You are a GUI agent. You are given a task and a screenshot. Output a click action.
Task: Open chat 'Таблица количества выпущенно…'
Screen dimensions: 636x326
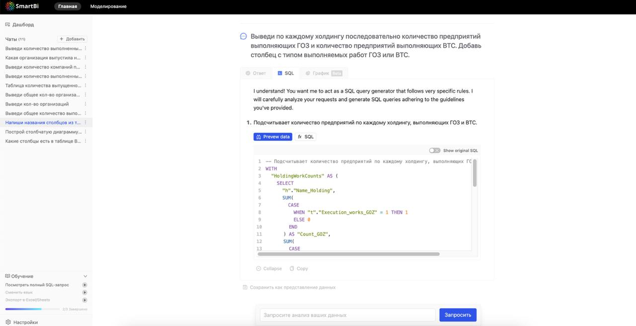pos(43,85)
